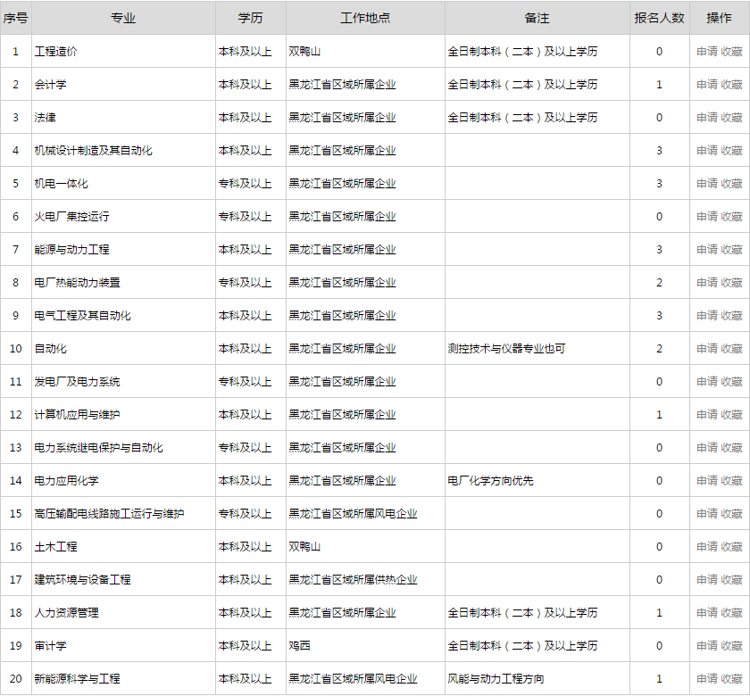
Task: Favorite the 土木工程 position
Action: coord(731,547)
